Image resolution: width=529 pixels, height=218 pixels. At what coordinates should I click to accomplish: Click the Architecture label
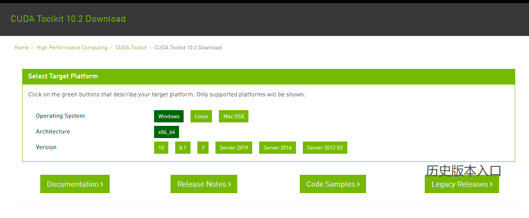pos(53,132)
